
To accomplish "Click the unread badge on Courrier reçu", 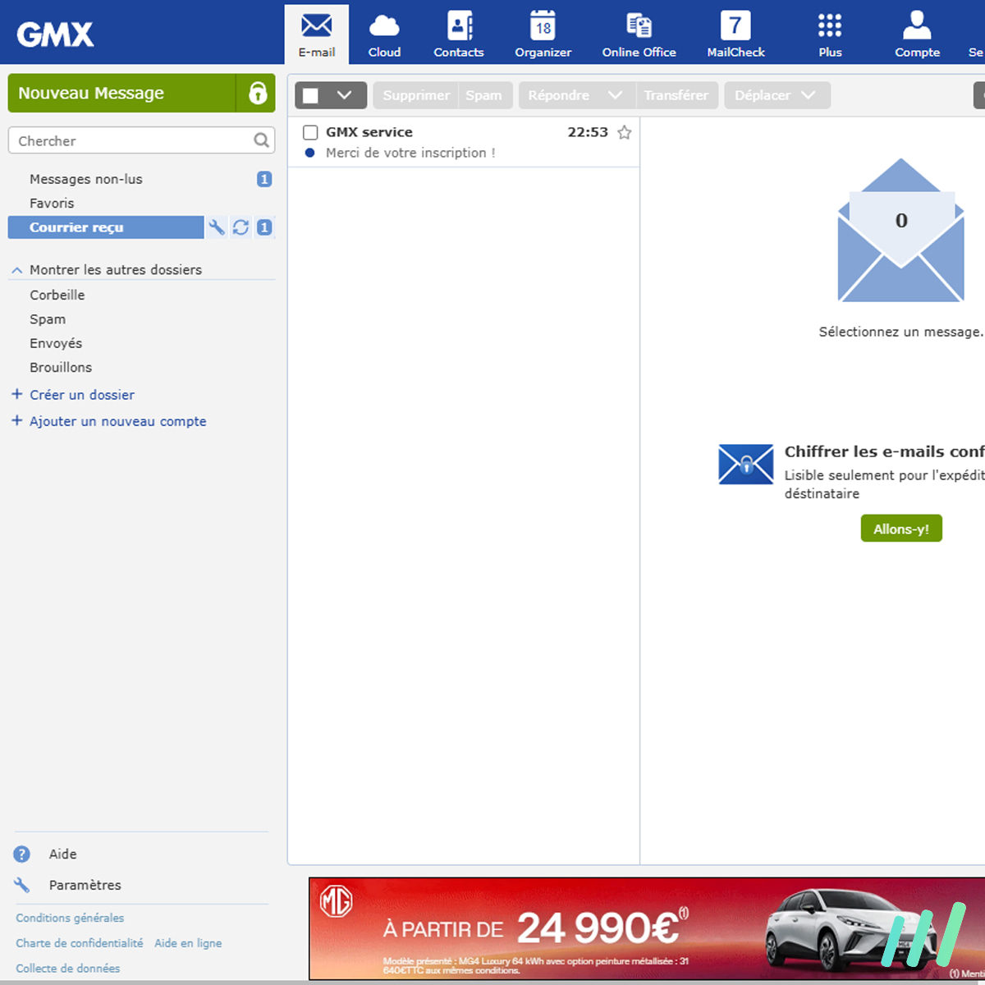I will 264,227.
